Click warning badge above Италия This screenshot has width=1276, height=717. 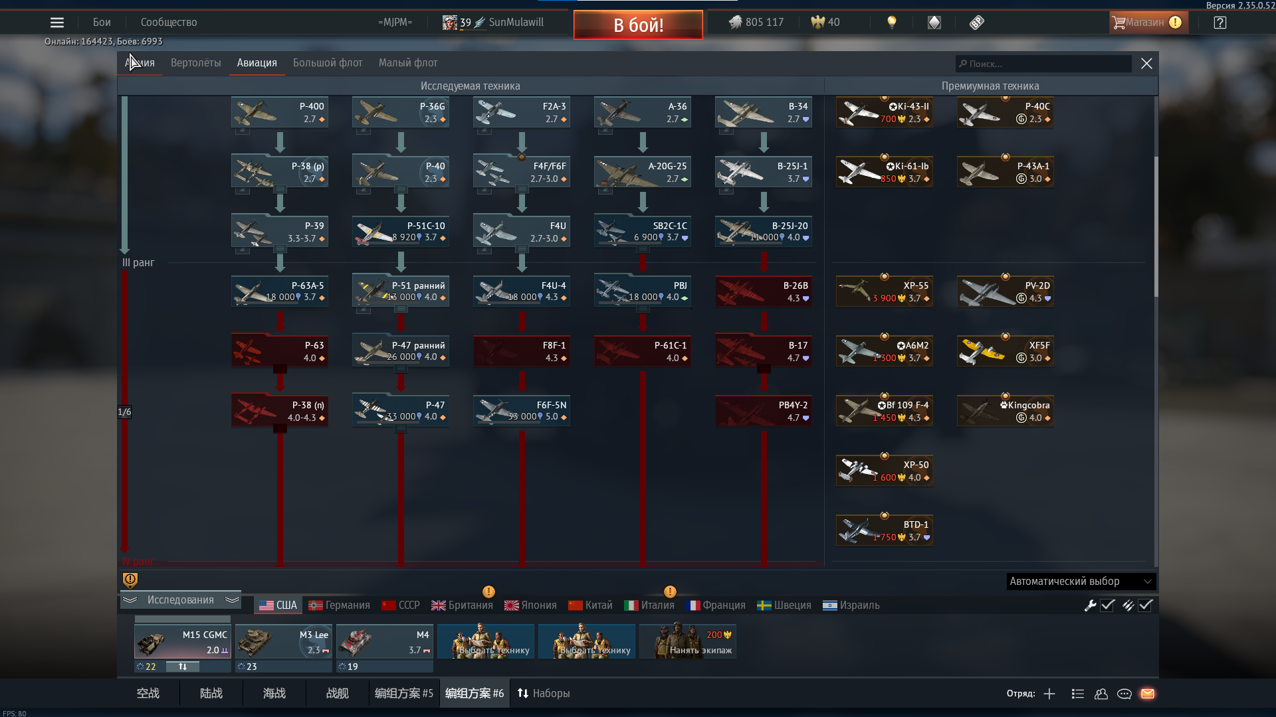pyautogui.click(x=670, y=592)
